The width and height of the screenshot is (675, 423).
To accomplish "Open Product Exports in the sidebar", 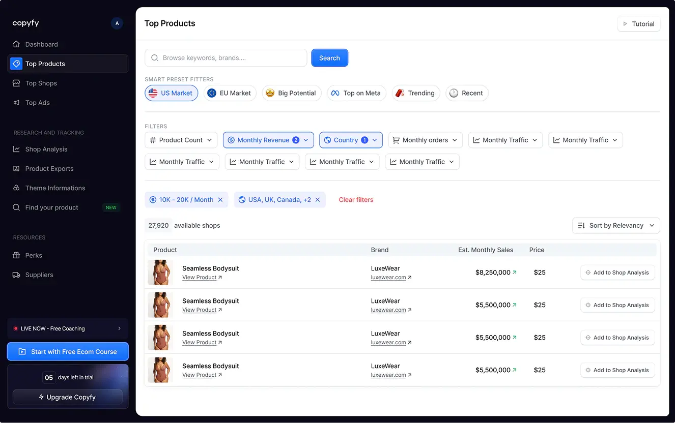I will pyautogui.click(x=49, y=169).
